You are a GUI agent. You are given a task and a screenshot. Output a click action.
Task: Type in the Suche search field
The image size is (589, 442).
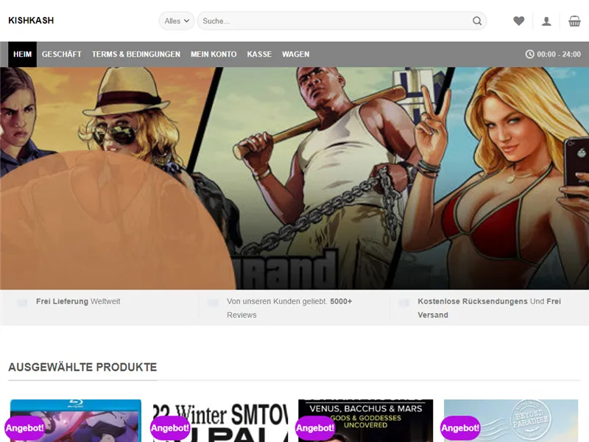coord(331,21)
